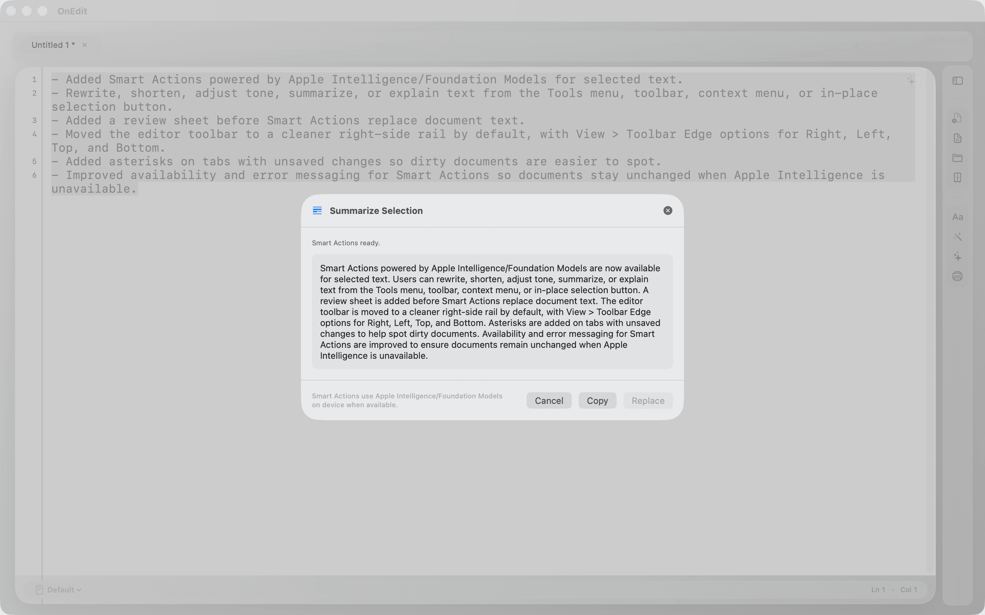
Task: Copy the generated summary
Action: pos(597,401)
